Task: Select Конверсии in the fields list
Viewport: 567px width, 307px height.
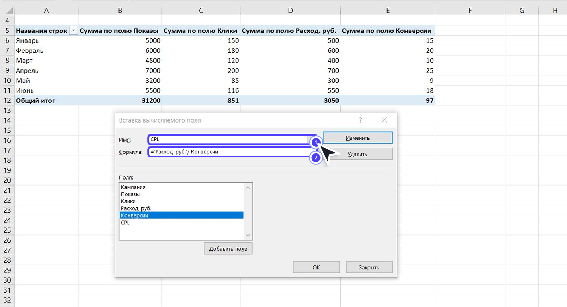Action: click(182, 215)
